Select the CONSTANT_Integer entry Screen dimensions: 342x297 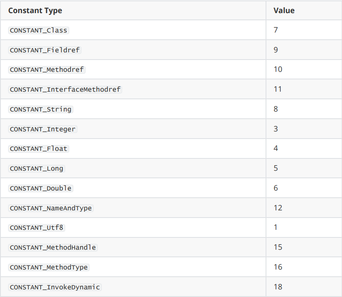click(43, 129)
